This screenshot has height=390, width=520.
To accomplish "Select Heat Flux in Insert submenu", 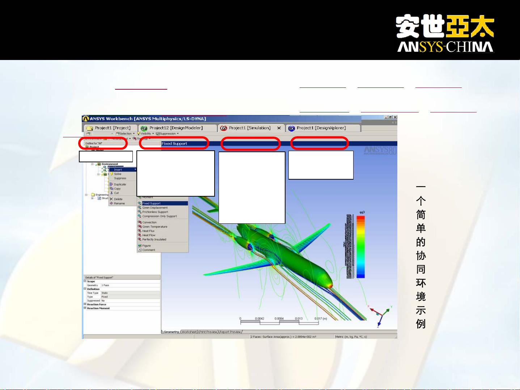I will pyautogui.click(x=162, y=231).
